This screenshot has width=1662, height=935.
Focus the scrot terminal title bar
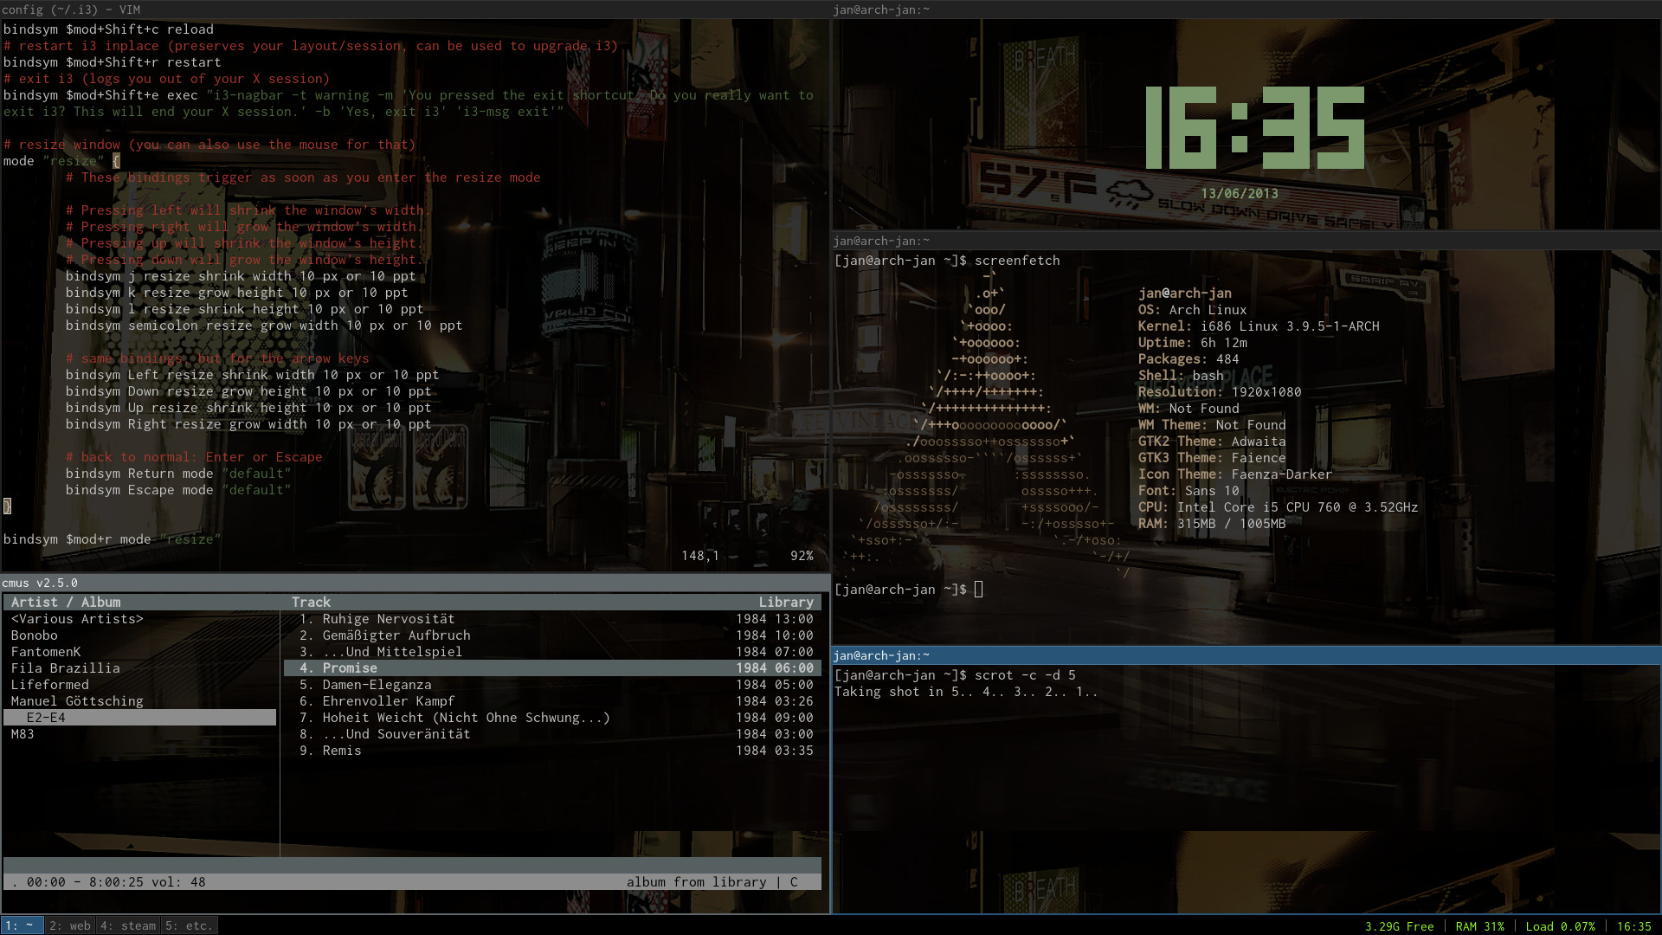(x=1246, y=655)
